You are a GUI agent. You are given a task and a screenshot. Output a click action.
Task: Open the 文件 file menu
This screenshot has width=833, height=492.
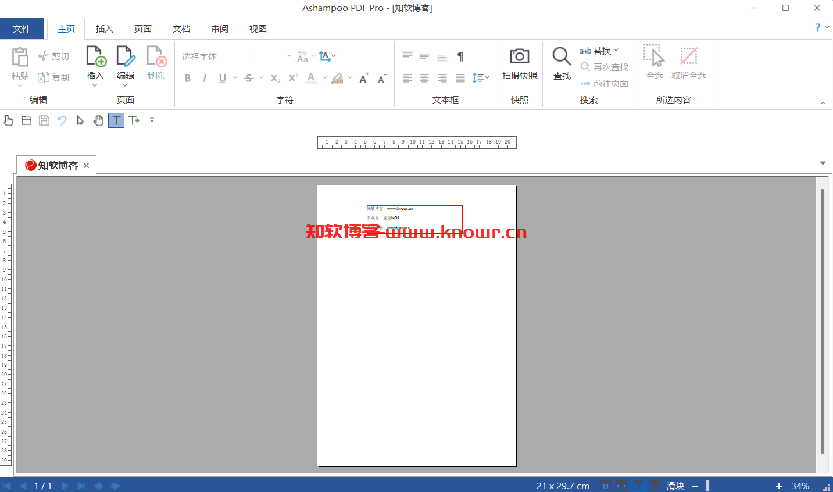(22, 28)
